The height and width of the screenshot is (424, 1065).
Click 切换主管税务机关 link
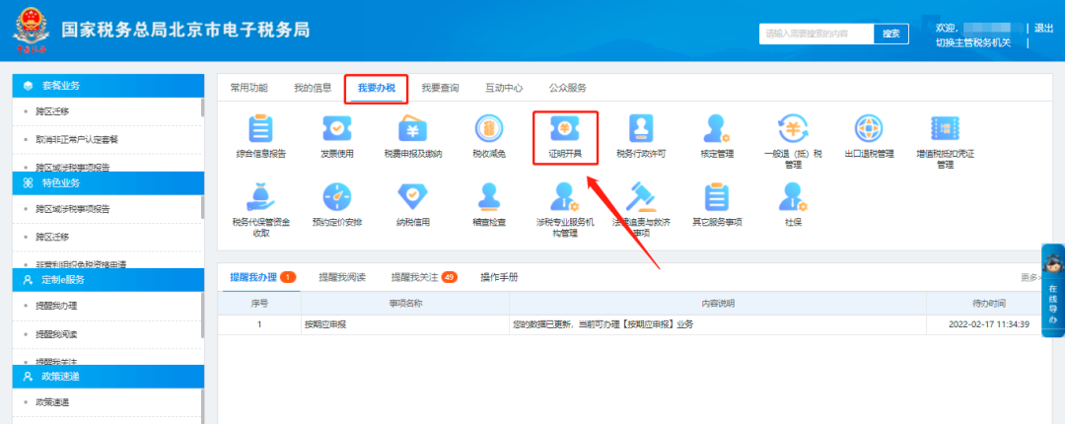[973, 42]
